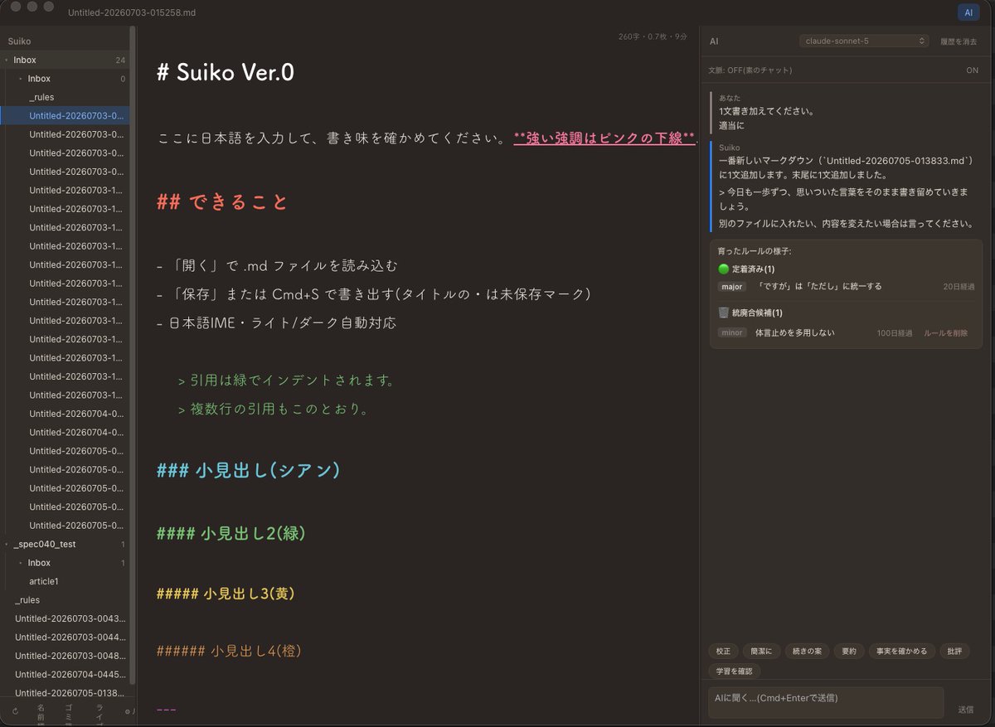Click the 100日経過 elapsed label
Viewport: 995px width, 727px height.
[x=895, y=332]
